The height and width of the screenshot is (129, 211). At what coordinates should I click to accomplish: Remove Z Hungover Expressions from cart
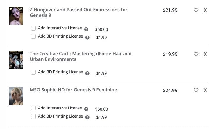click(205, 10)
